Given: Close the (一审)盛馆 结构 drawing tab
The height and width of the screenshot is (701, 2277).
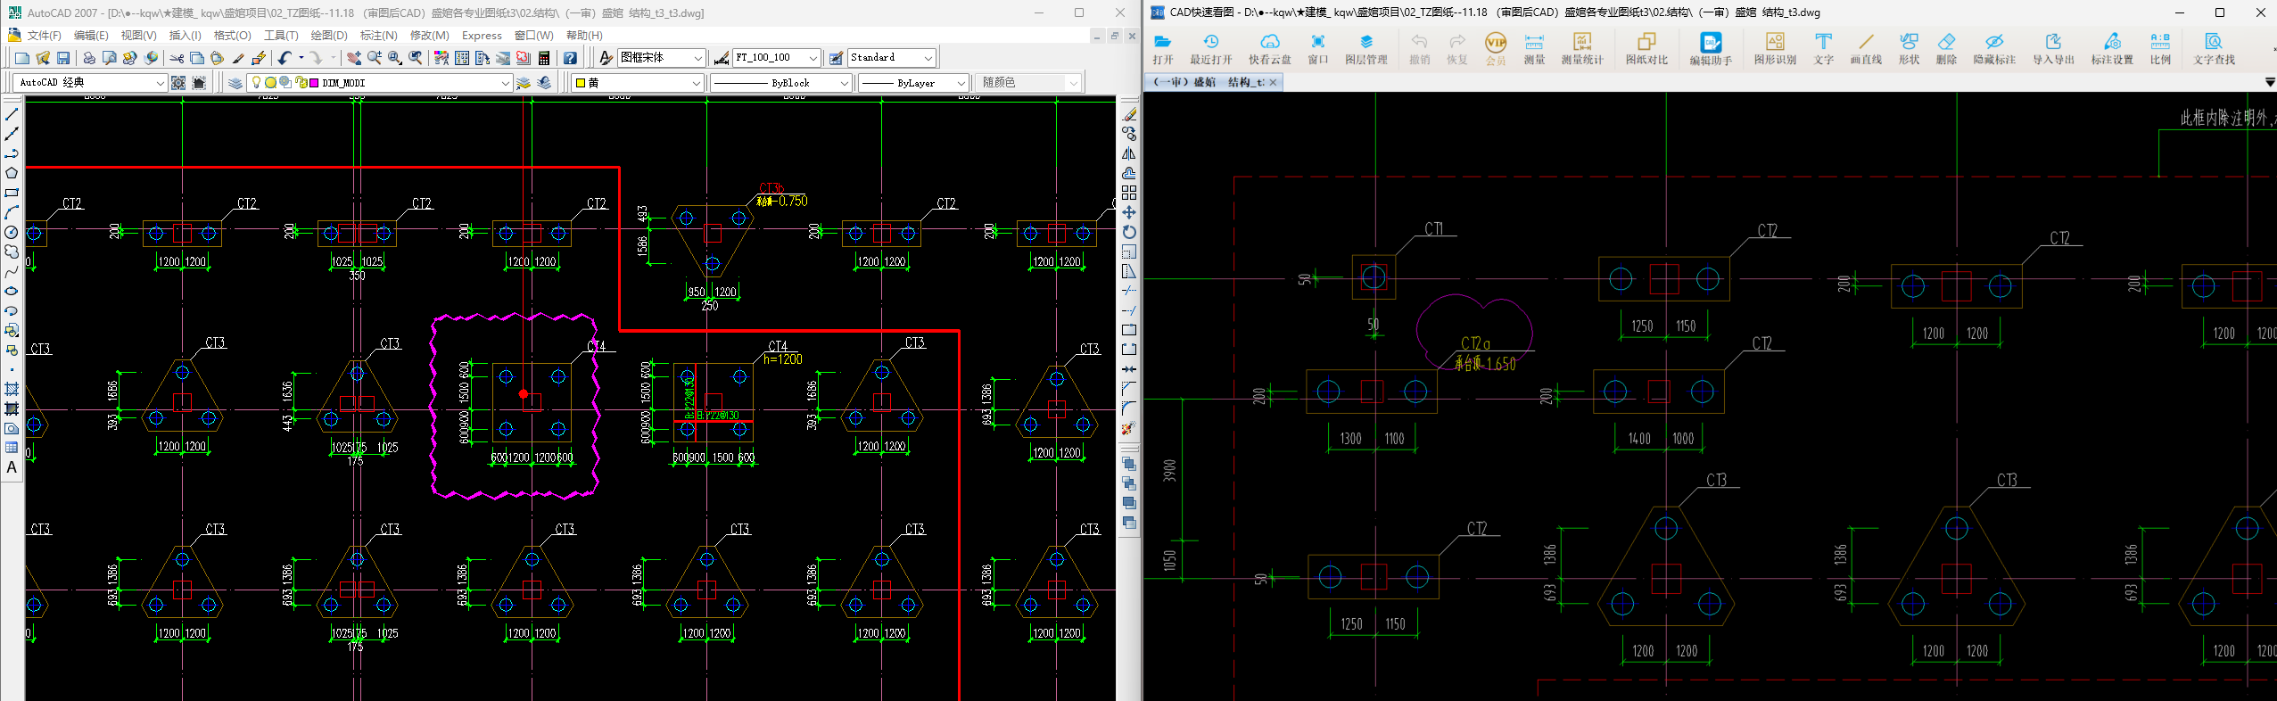Looking at the screenshot, I should click(1273, 82).
